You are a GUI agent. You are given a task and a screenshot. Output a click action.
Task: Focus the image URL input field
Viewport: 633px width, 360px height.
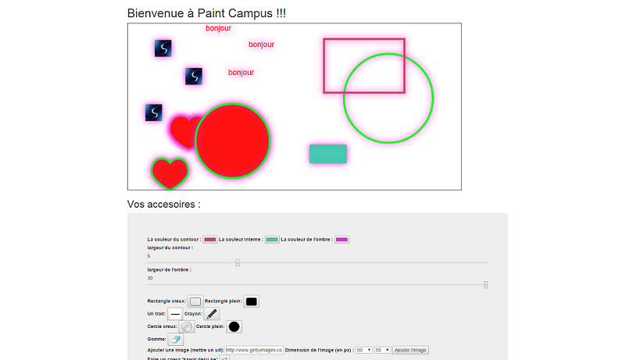pos(255,350)
